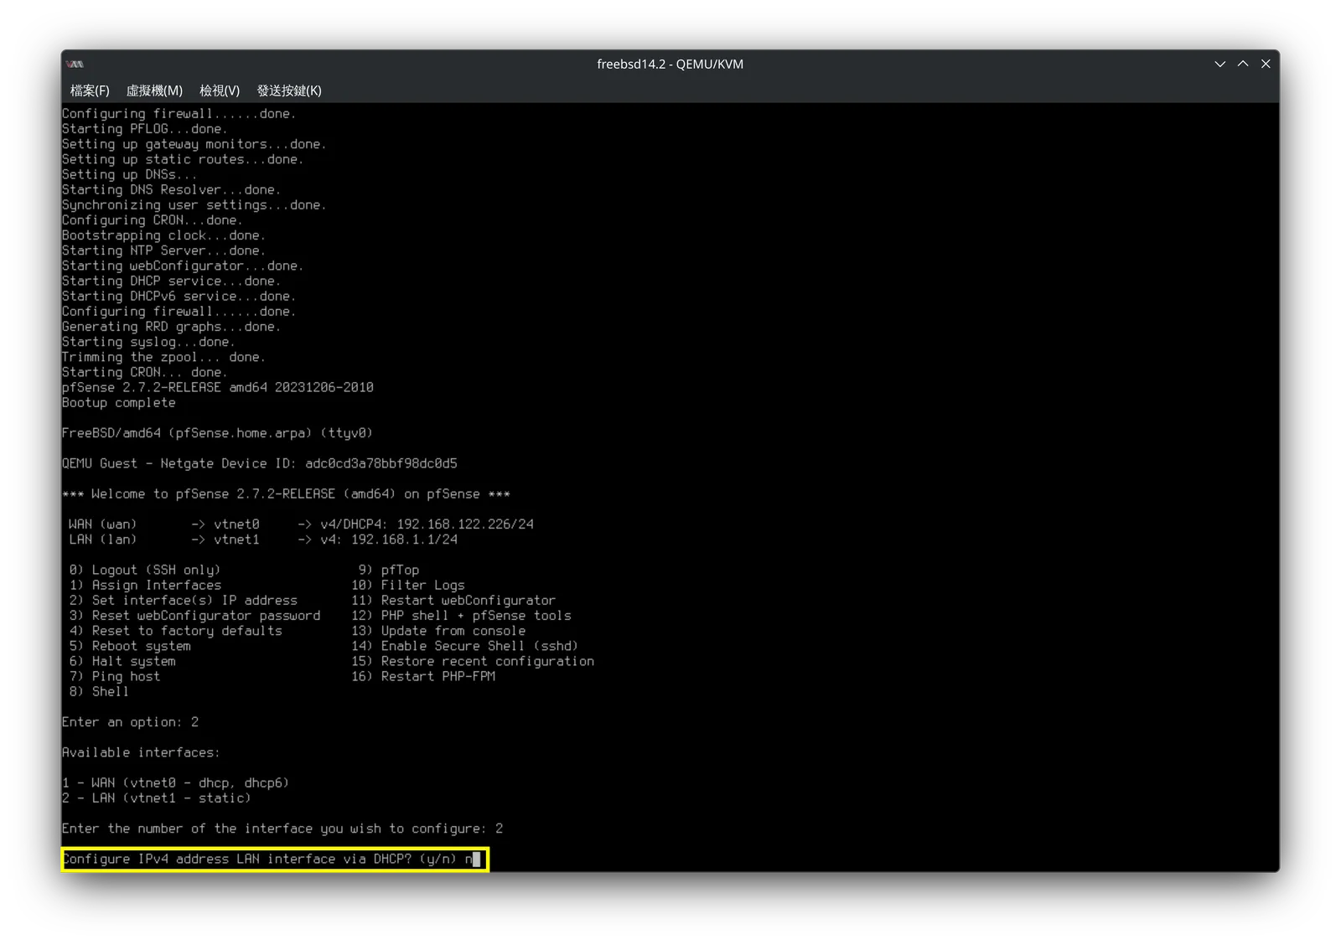Click 'Starting NTP Server...done.' line
Viewport: 1341px width, 945px height.
point(163,250)
